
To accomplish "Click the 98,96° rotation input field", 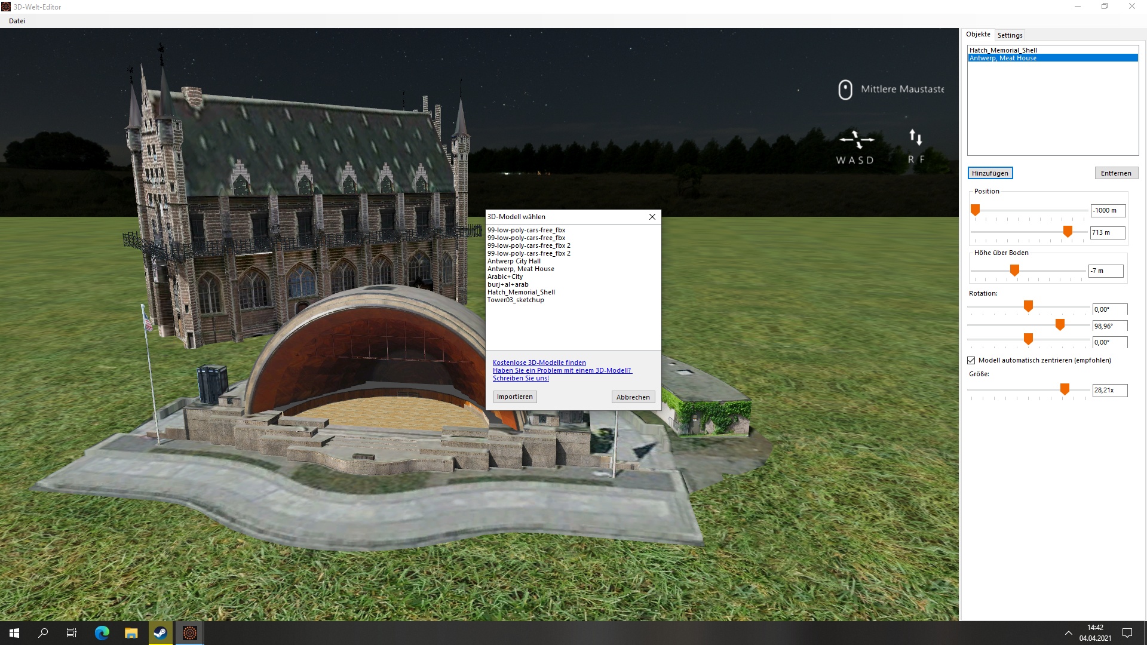I will [x=1110, y=326].
